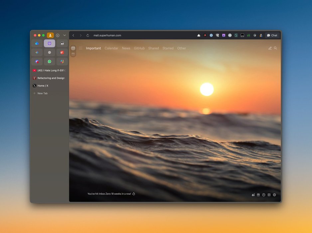Select the Starred inbox tab
Screen dimensions: 312x233
click(168, 48)
